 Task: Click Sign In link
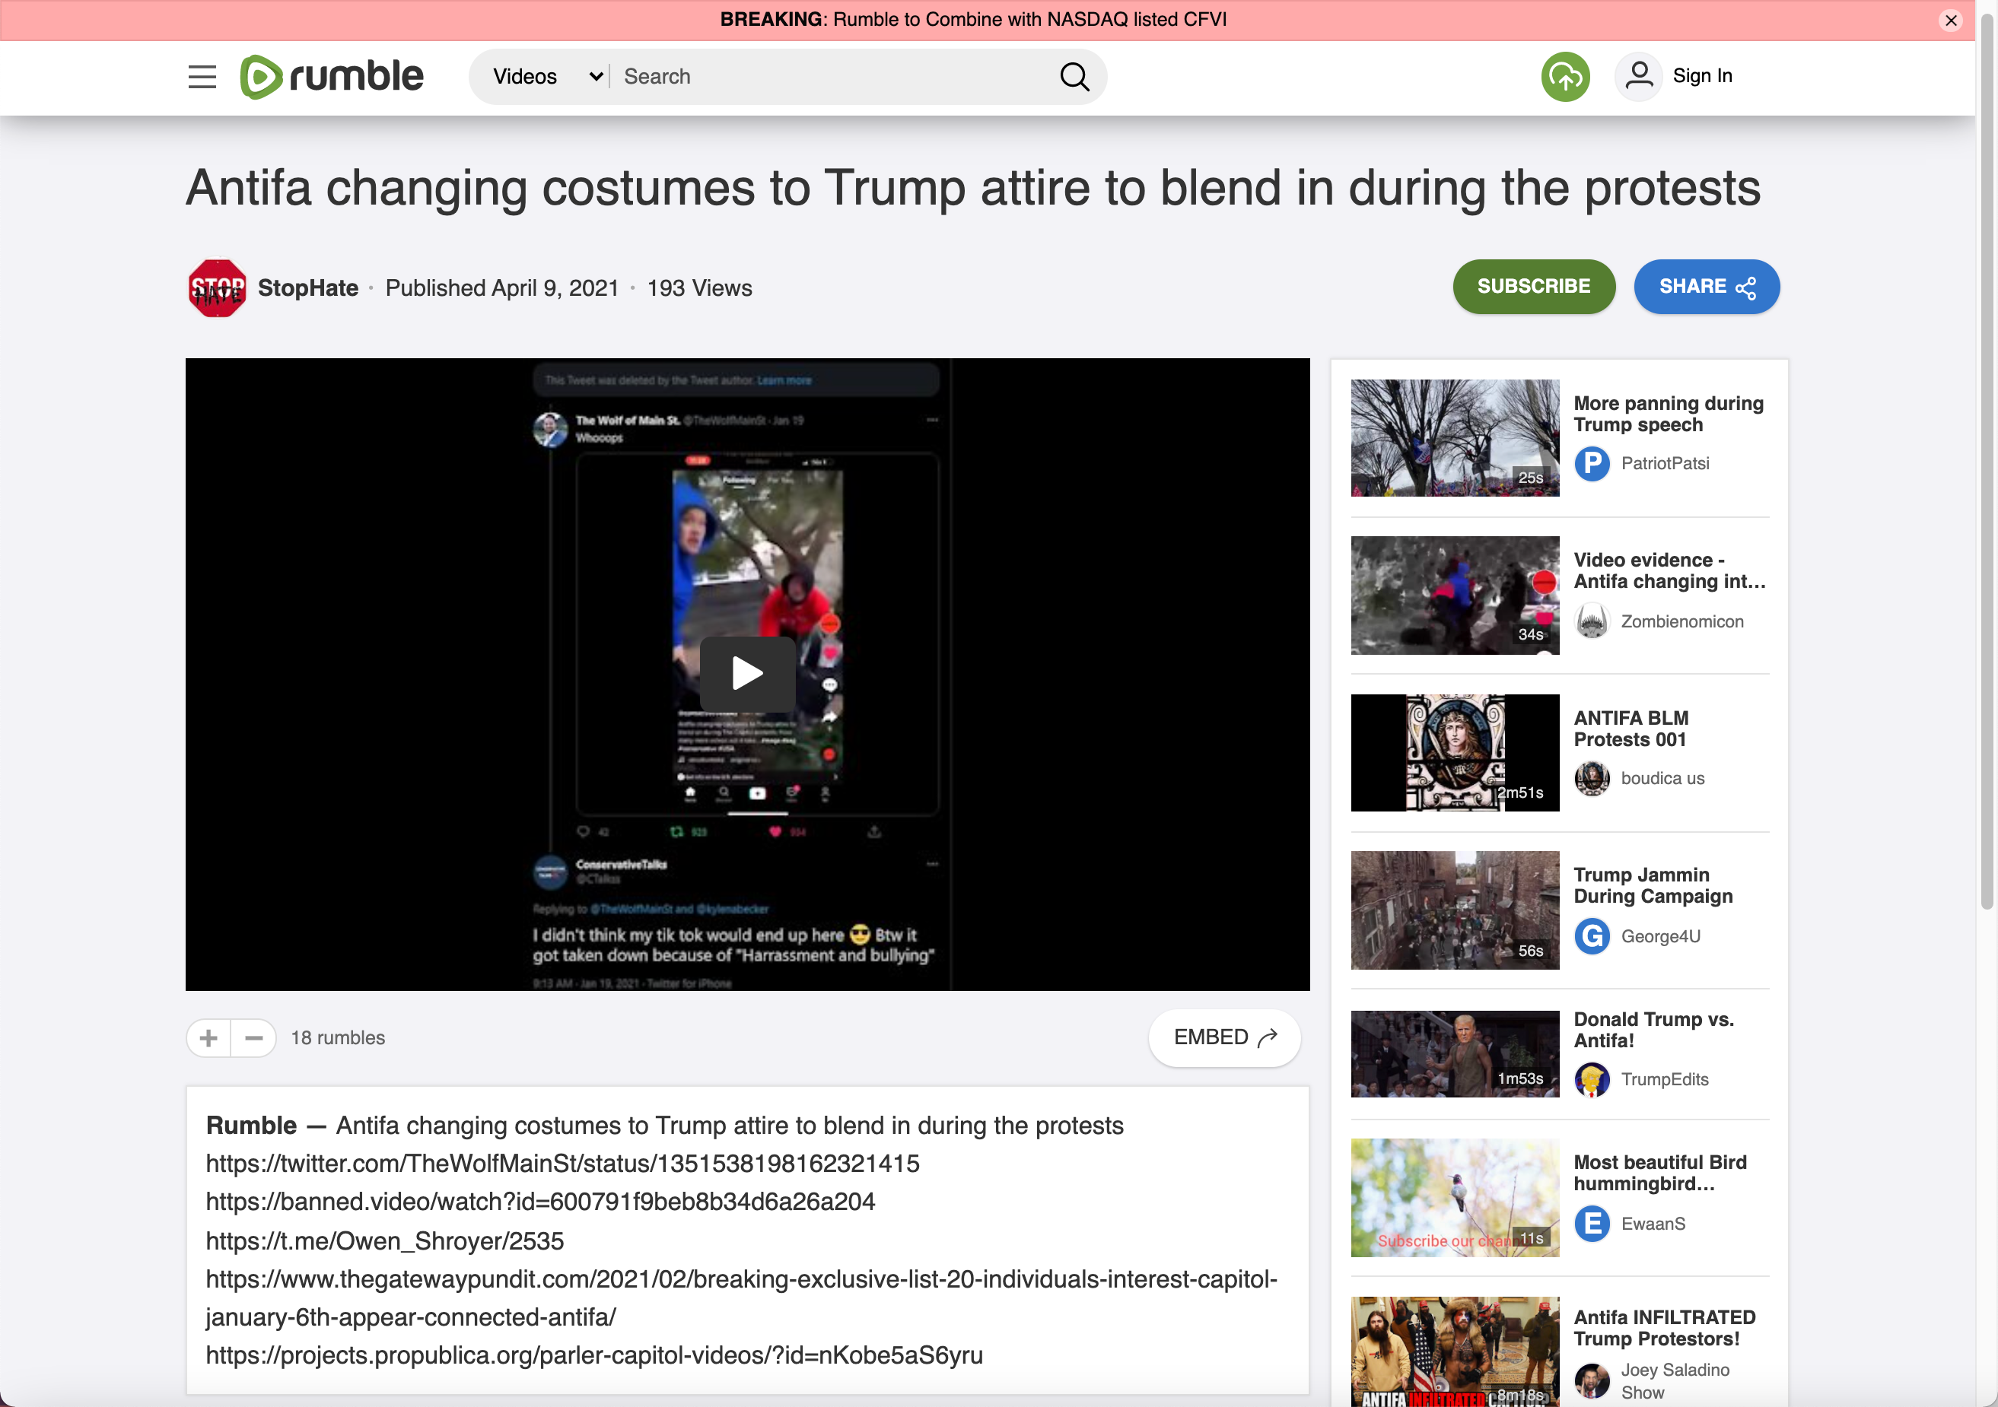point(1701,75)
